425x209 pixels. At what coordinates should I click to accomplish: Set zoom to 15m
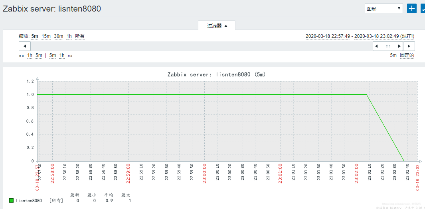pos(46,36)
